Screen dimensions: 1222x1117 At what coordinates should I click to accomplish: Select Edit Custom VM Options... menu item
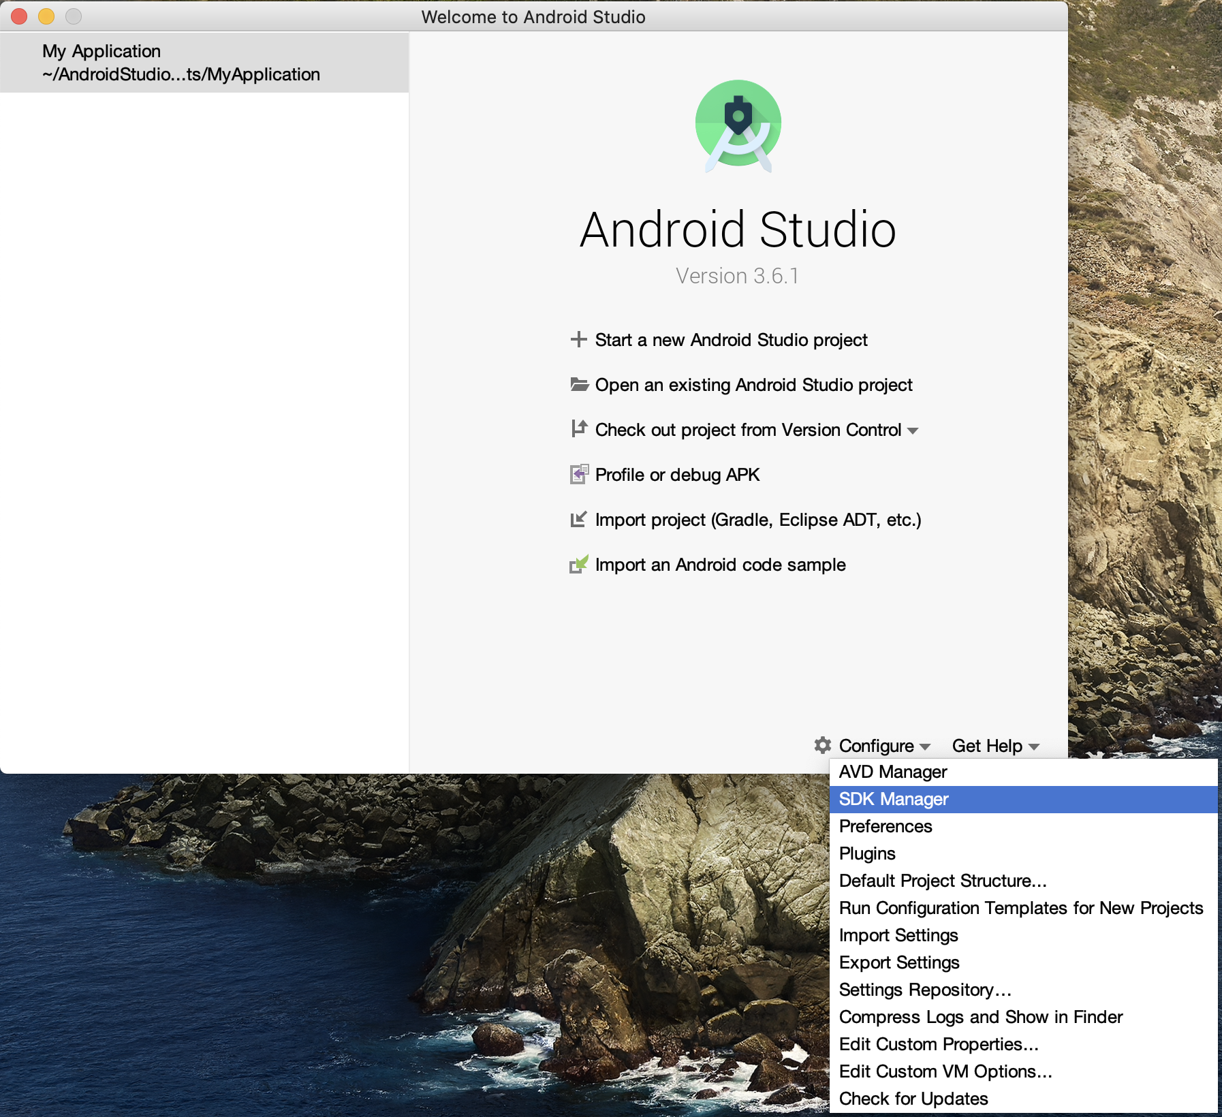coord(1023,1071)
